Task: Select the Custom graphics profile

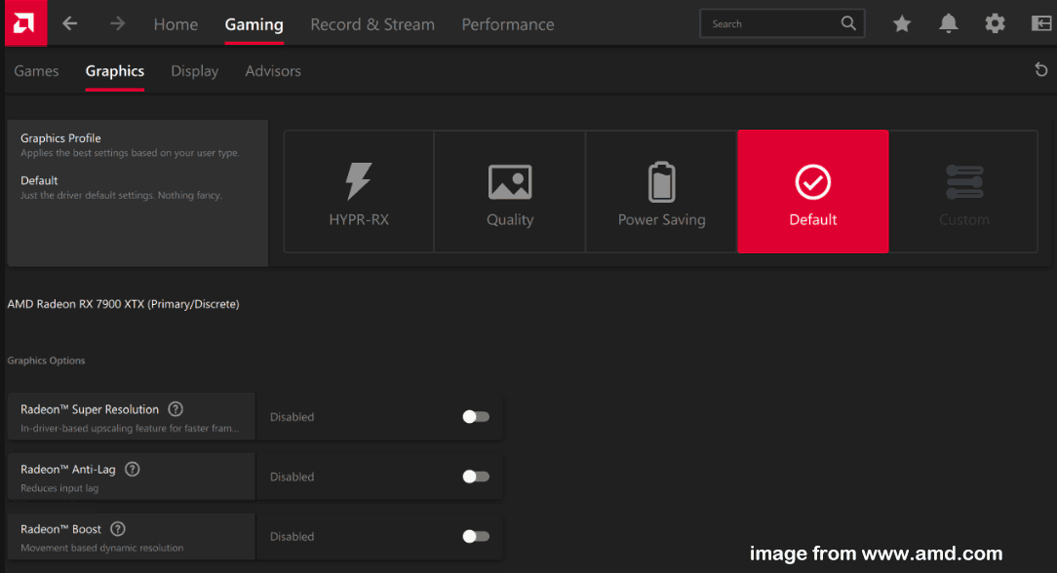Action: 963,190
